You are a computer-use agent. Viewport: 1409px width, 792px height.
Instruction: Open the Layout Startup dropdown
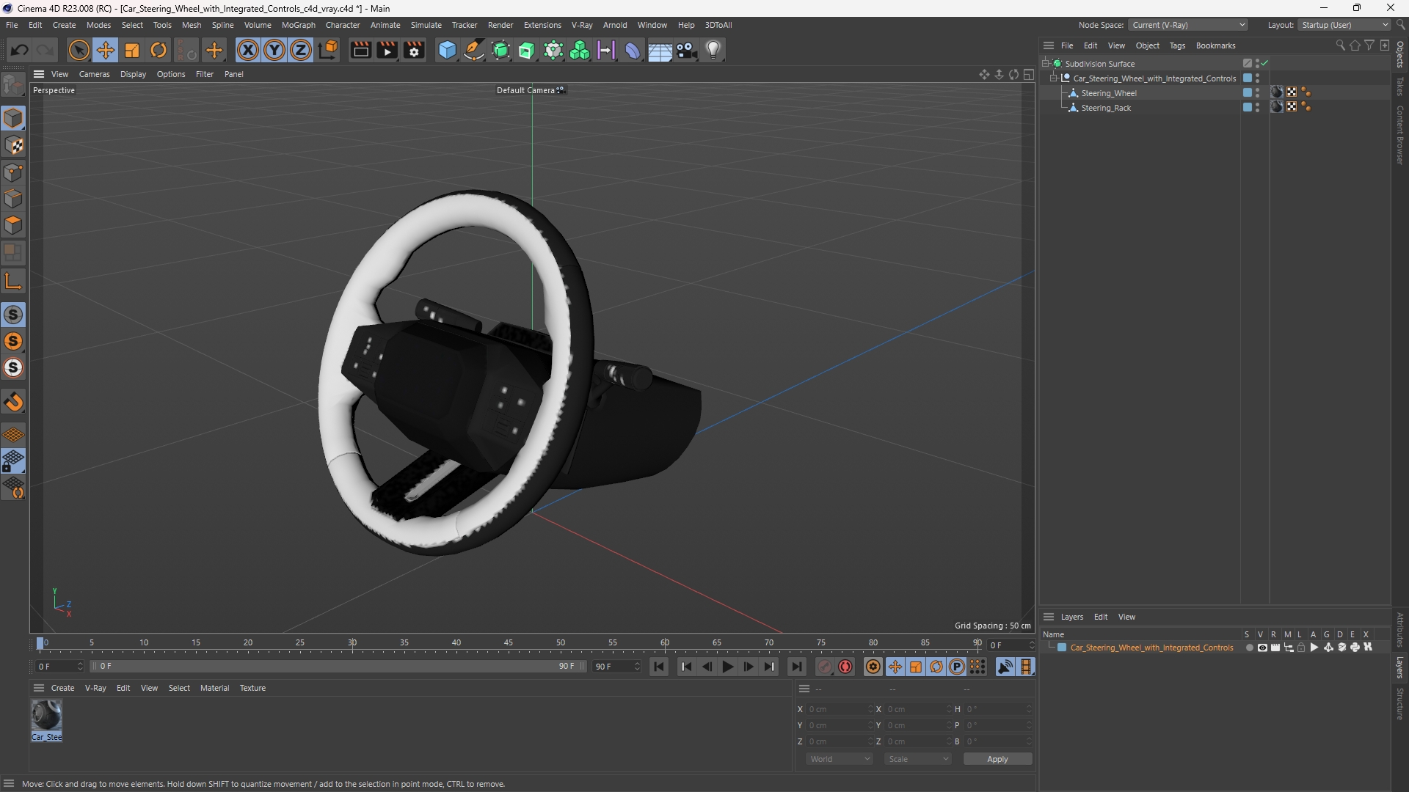tap(1344, 25)
